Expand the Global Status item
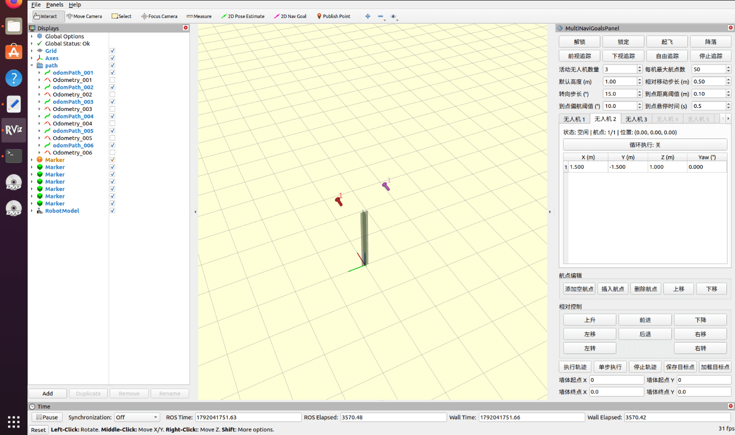 32,43
